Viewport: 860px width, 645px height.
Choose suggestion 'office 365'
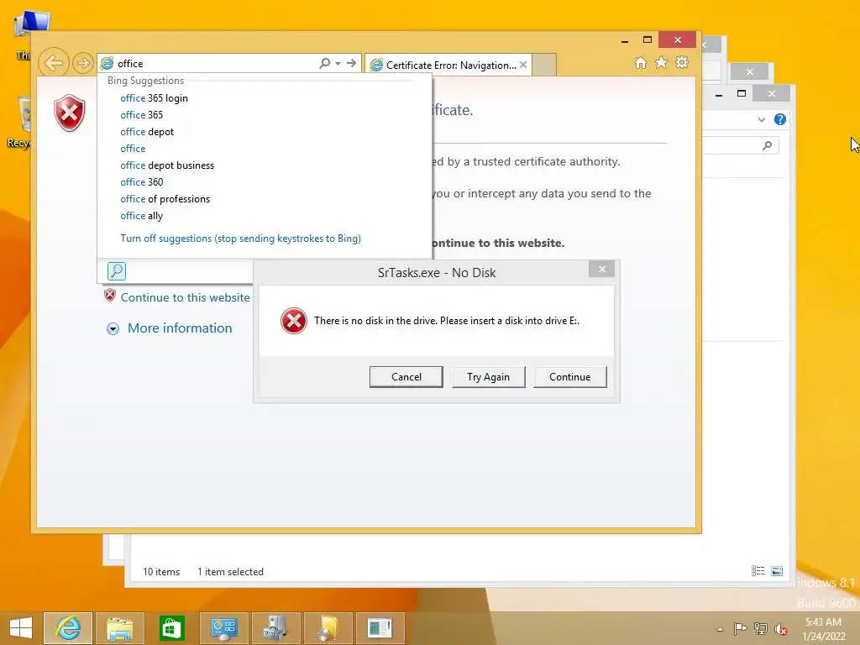pos(141,114)
